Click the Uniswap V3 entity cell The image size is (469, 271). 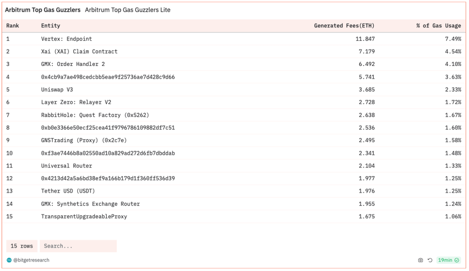pyautogui.click(x=57, y=90)
